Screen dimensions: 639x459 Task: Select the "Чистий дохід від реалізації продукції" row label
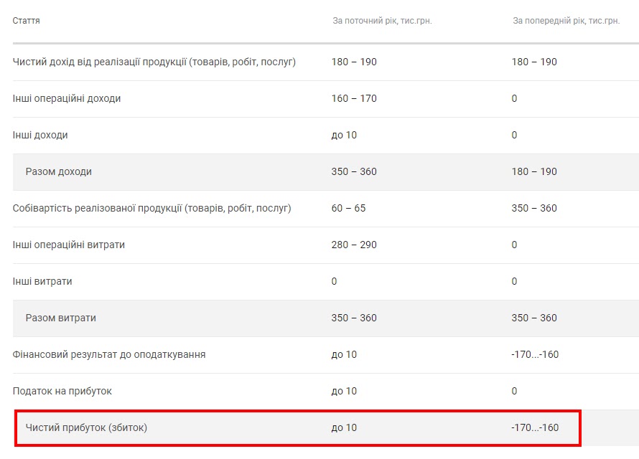point(154,62)
